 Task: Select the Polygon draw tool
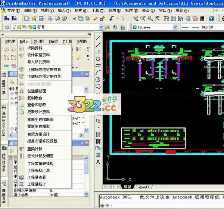click(98, 59)
